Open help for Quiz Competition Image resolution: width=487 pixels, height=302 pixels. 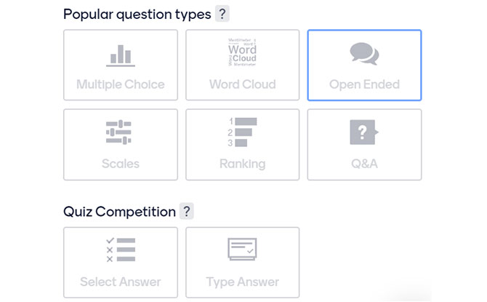click(187, 211)
